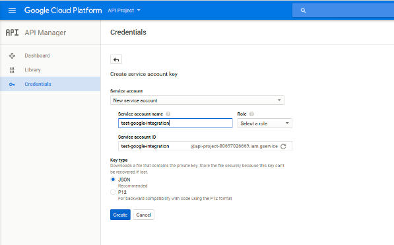Select the JSON key type
Image resolution: width=394 pixels, height=245 pixels.
click(113, 180)
